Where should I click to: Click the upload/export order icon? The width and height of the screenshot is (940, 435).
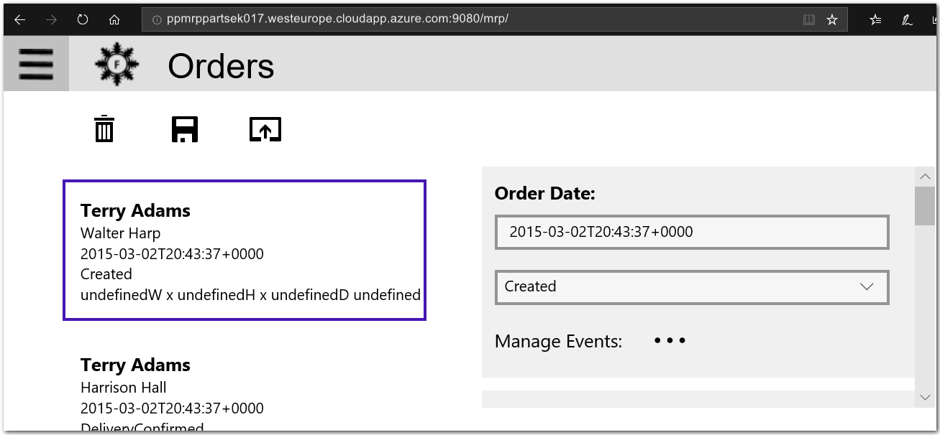point(265,128)
